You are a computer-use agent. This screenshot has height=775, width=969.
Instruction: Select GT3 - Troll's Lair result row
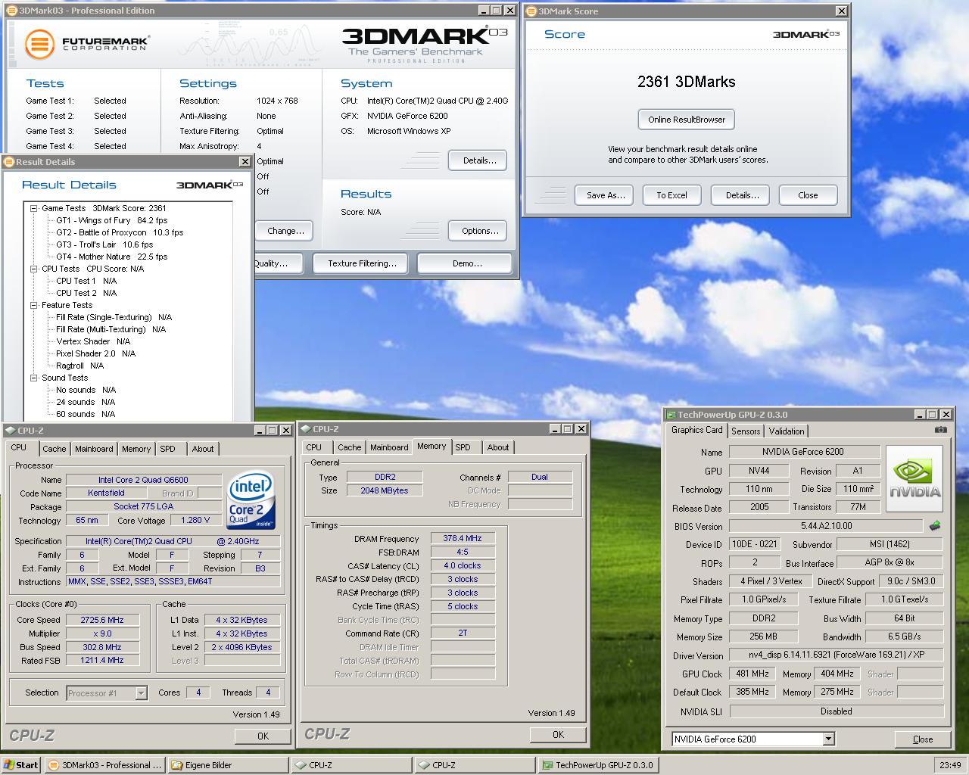(x=104, y=244)
